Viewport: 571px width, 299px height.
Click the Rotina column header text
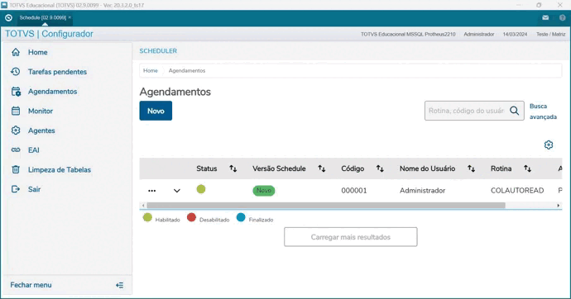(x=501, y=168)
